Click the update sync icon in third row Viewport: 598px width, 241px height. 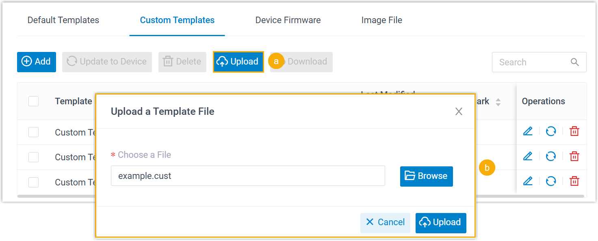coord(551,181)
